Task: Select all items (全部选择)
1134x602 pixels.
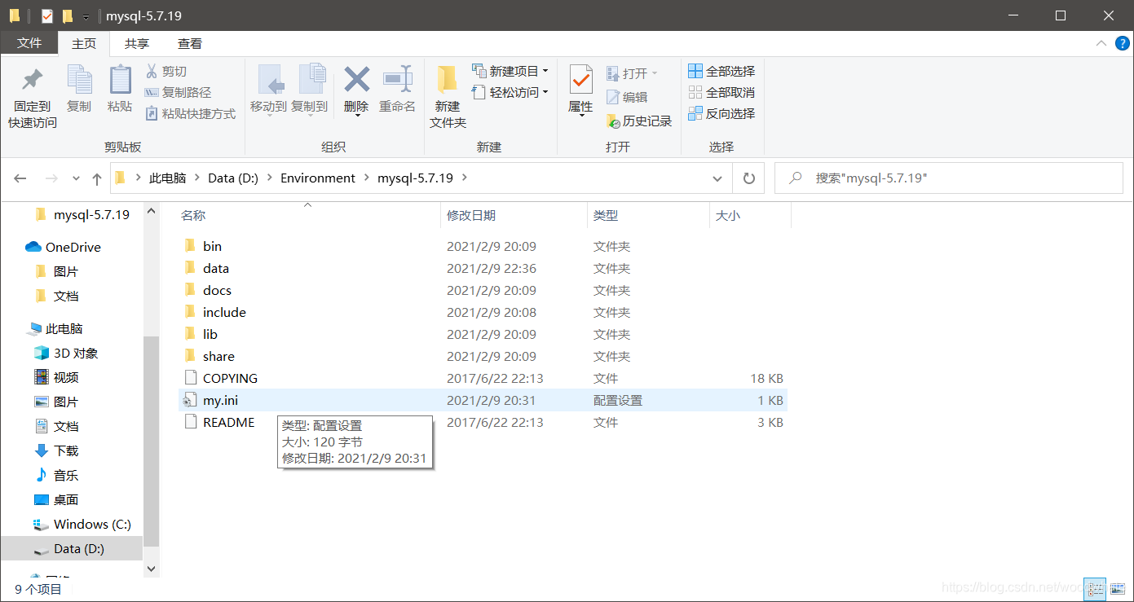Action: pos(721,72)
